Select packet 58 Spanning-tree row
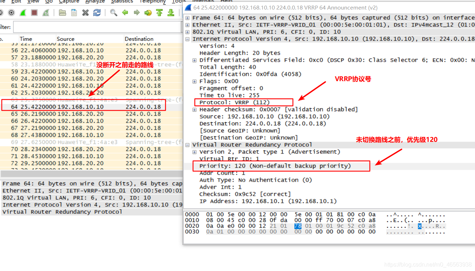The image size is (475, 271). (x=91, y=64)
